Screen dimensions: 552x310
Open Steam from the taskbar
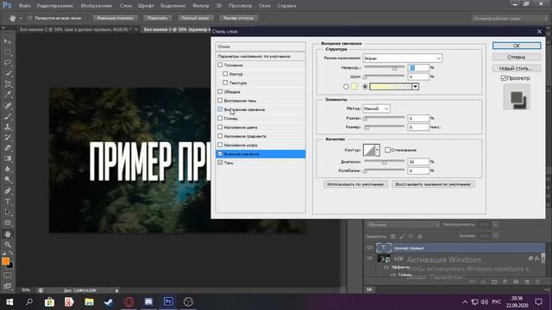(109, 301)
